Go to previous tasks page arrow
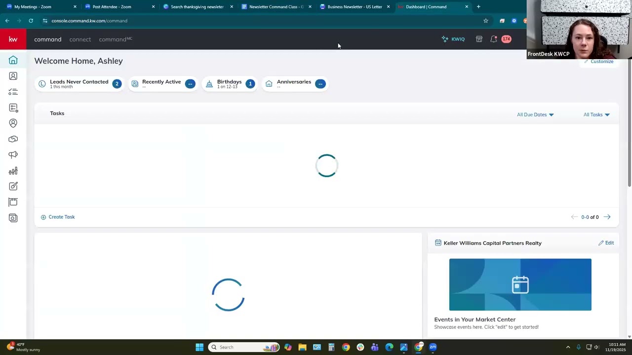This screenshot has height=355, width=632. (574, 217)
